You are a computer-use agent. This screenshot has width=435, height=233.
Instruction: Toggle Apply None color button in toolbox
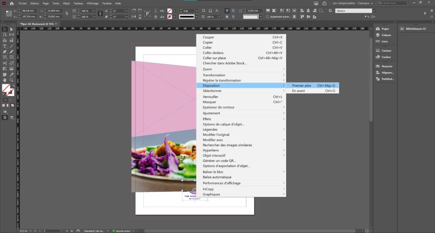(x=12, y=105)
